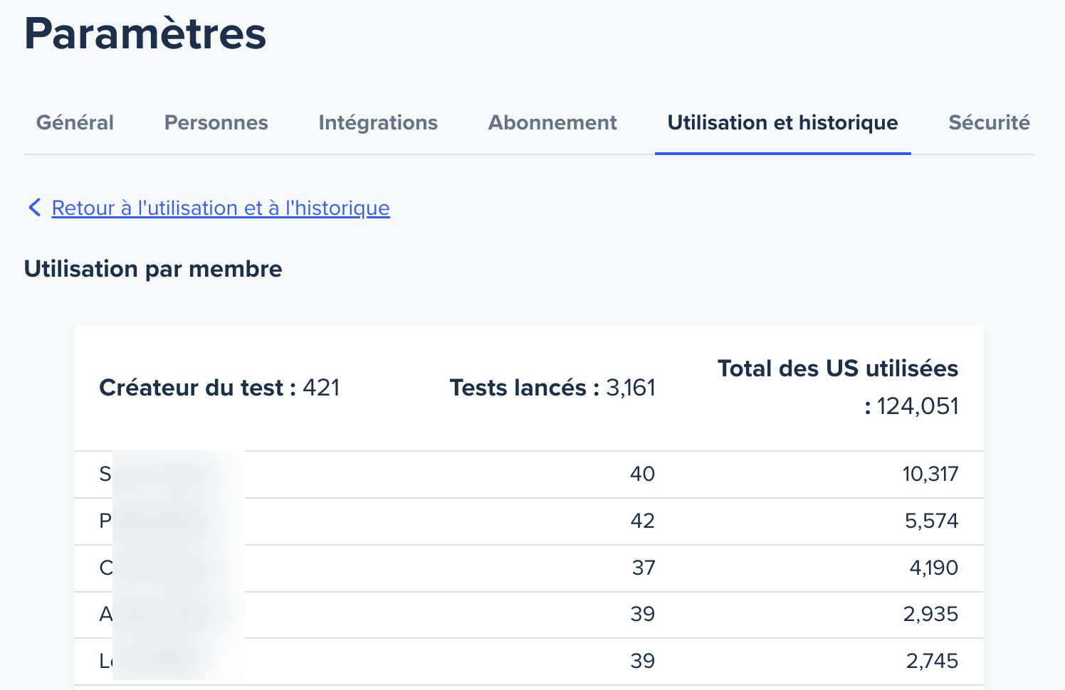Click the value 10,317 in US column
1065x690 pixels.
pyautogui.click(x=930, y=474)
